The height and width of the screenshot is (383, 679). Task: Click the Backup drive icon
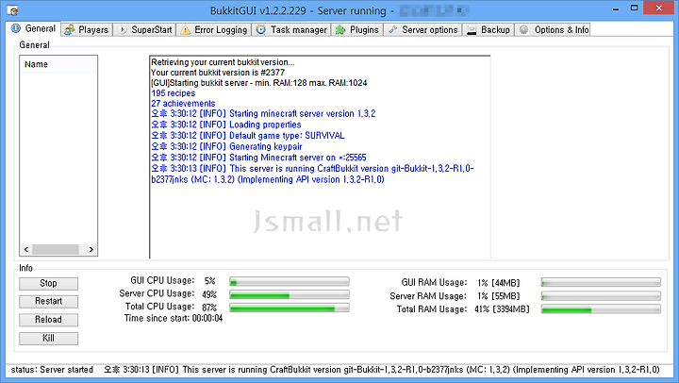point(472,30)
